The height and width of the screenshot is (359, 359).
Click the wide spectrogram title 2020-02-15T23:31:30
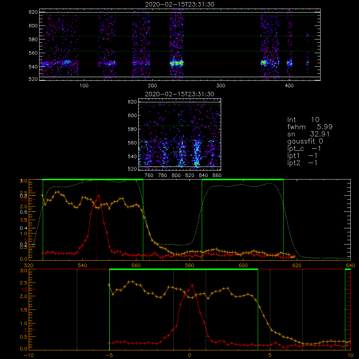(180, 4)
